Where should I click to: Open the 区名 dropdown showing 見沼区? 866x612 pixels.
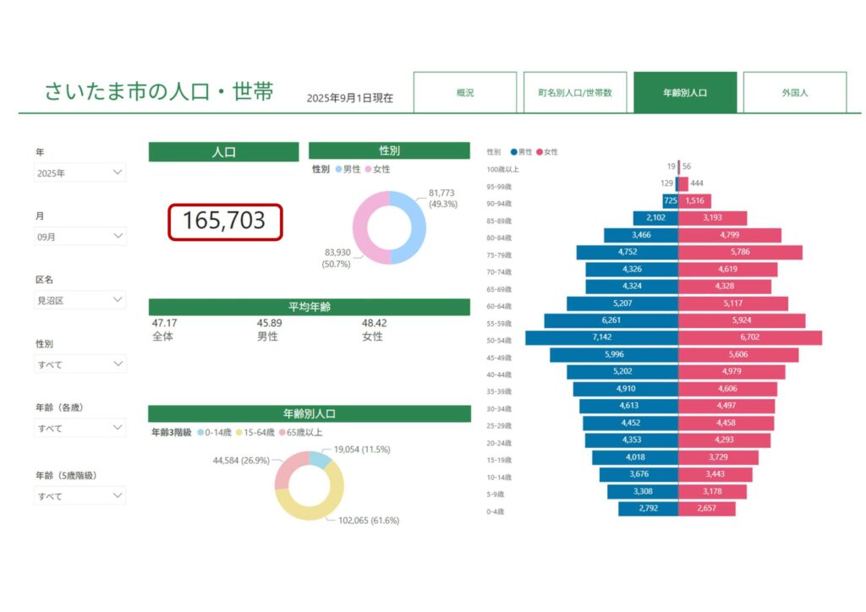(x=80, y=300)
